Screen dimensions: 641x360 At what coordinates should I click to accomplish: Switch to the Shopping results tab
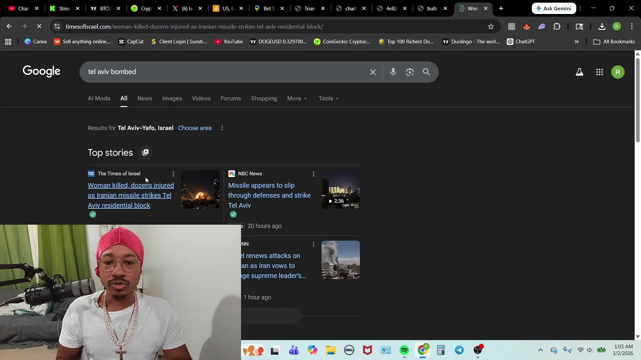pos(264,98)
